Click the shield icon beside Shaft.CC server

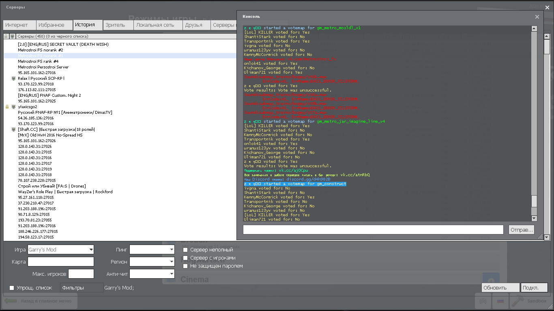point(13,130)
